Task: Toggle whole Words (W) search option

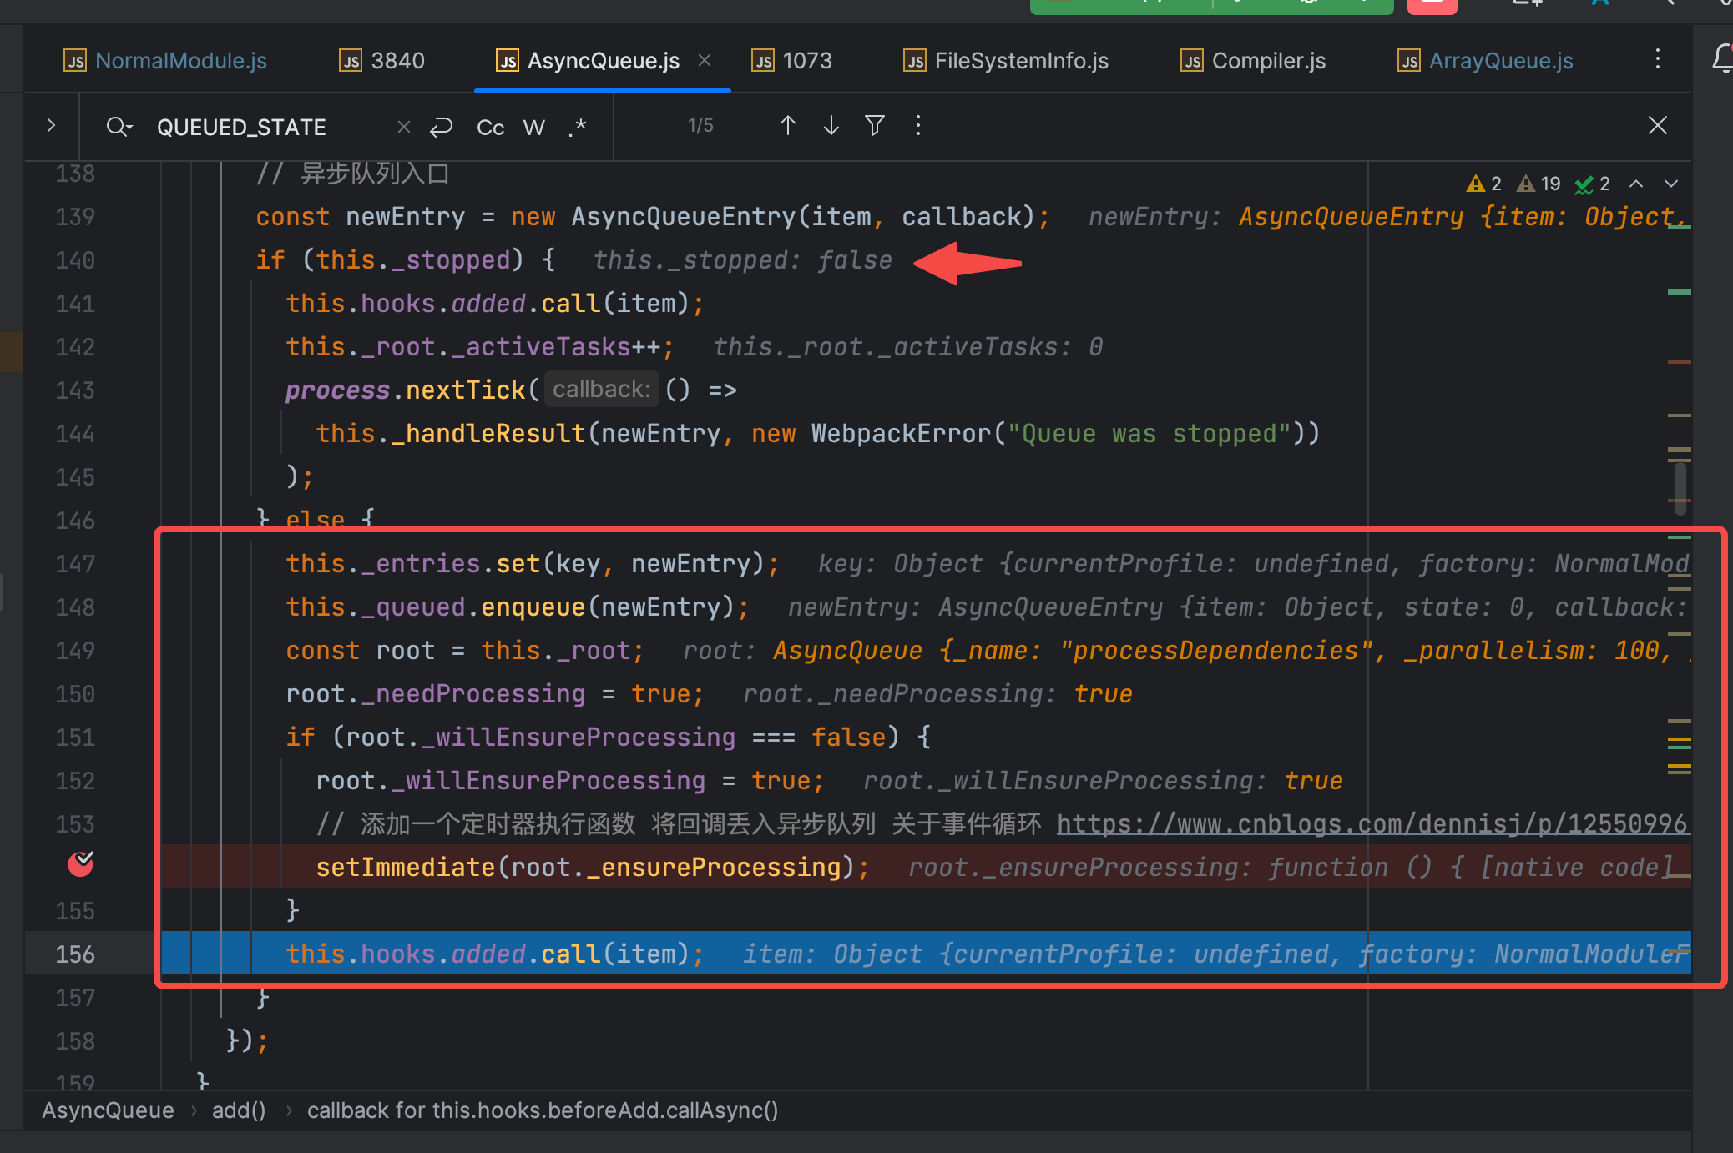Action: 533,128
